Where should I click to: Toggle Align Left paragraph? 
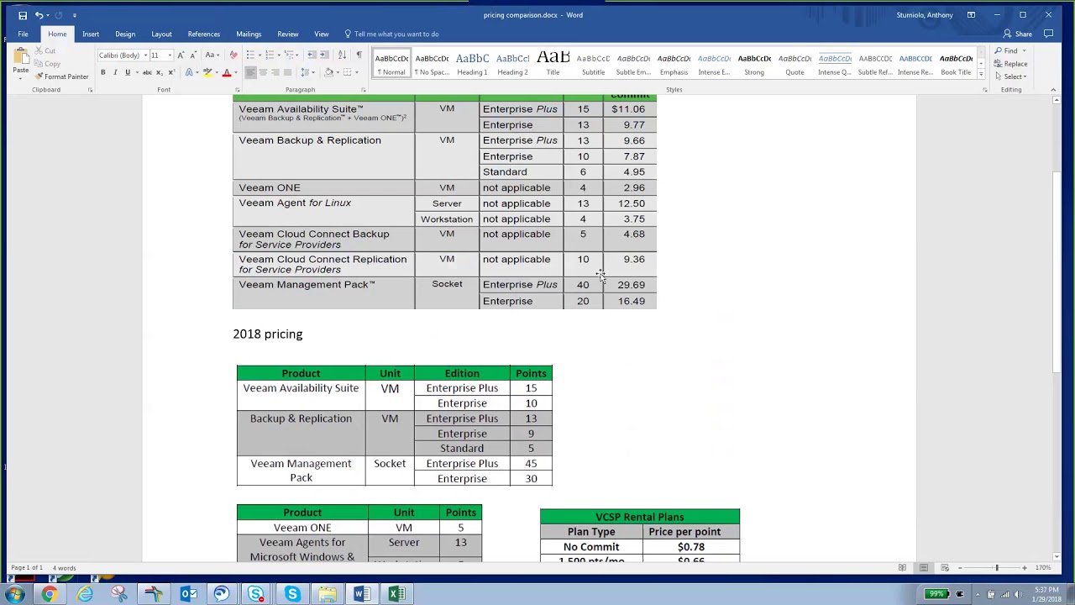250,72
